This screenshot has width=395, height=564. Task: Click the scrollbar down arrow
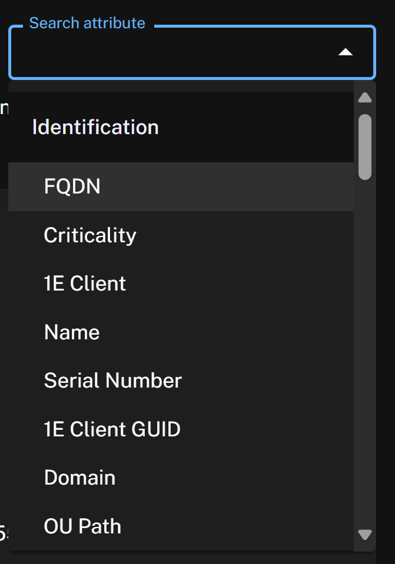click(365, 535)
